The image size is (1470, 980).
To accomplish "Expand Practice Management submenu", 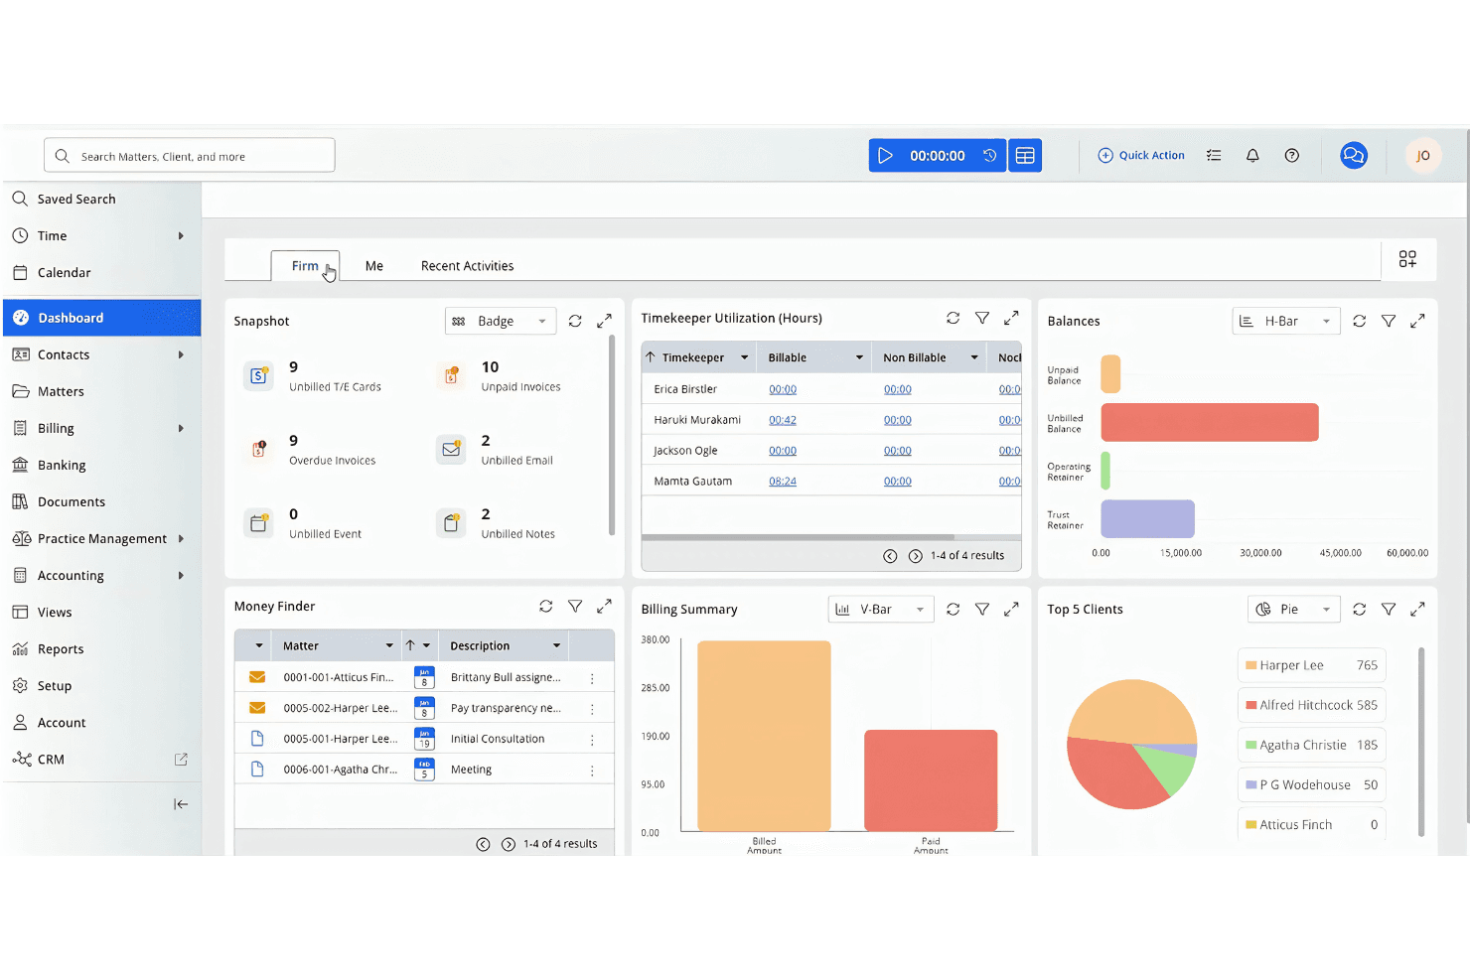I will [181, 539].
